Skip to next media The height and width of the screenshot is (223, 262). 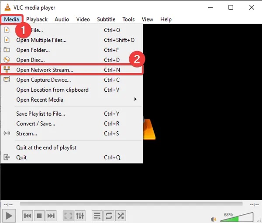click(51, 216)
